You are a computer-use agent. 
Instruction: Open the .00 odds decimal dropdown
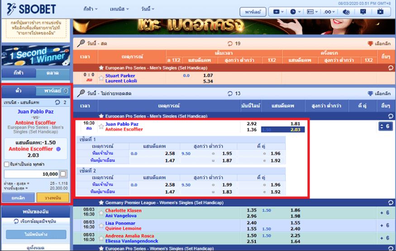click(x=329, y=12)
